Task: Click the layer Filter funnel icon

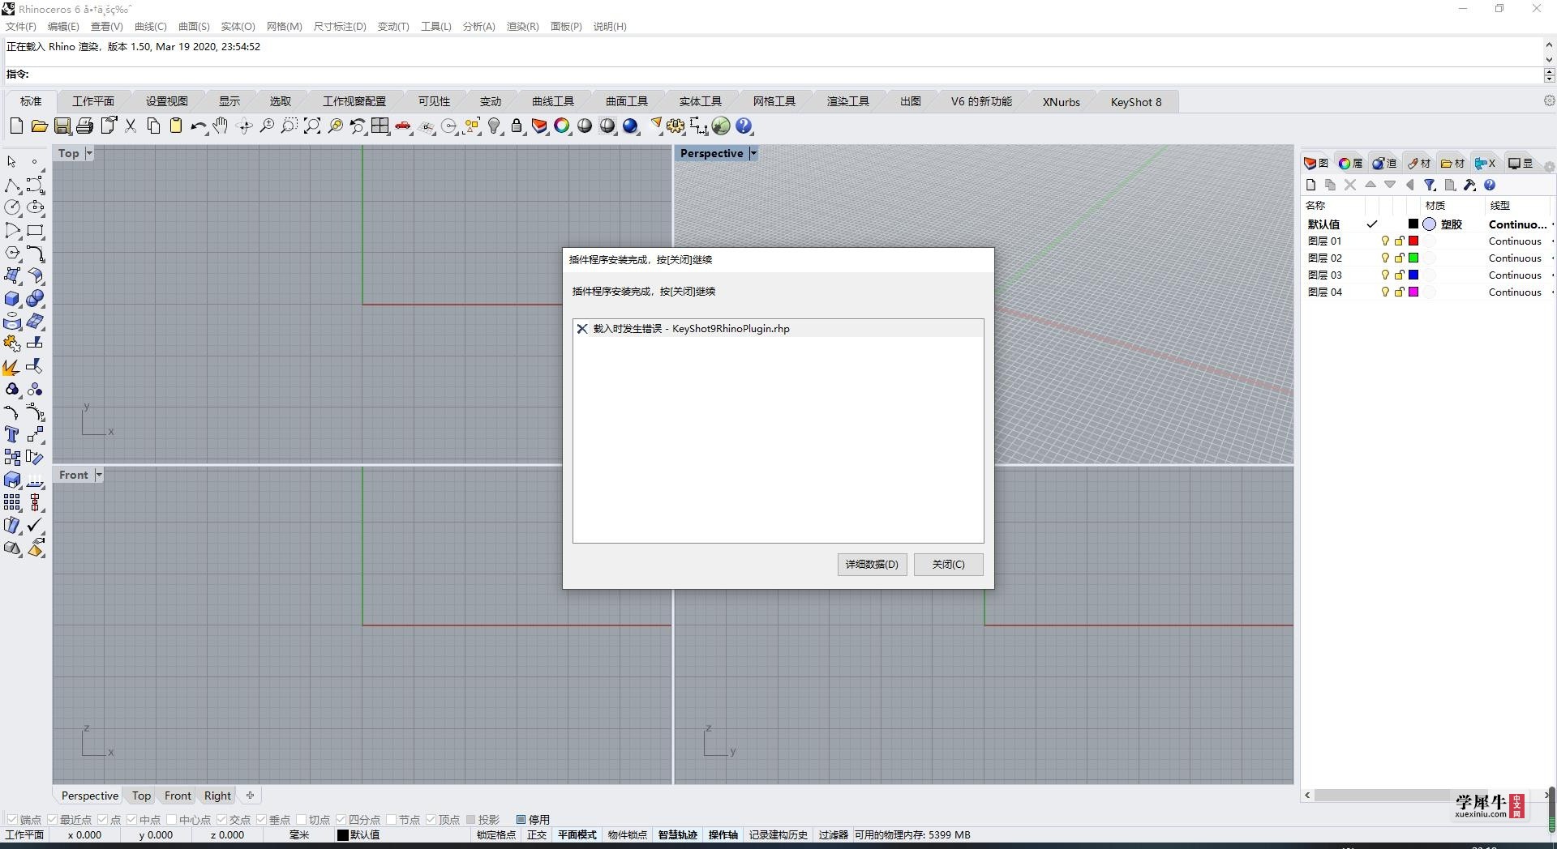Action: [1430, 185]
